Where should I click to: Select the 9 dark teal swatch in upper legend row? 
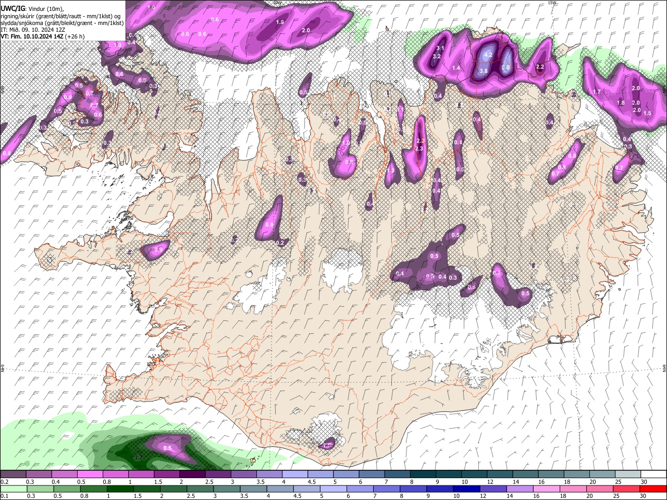pos(449,474)
